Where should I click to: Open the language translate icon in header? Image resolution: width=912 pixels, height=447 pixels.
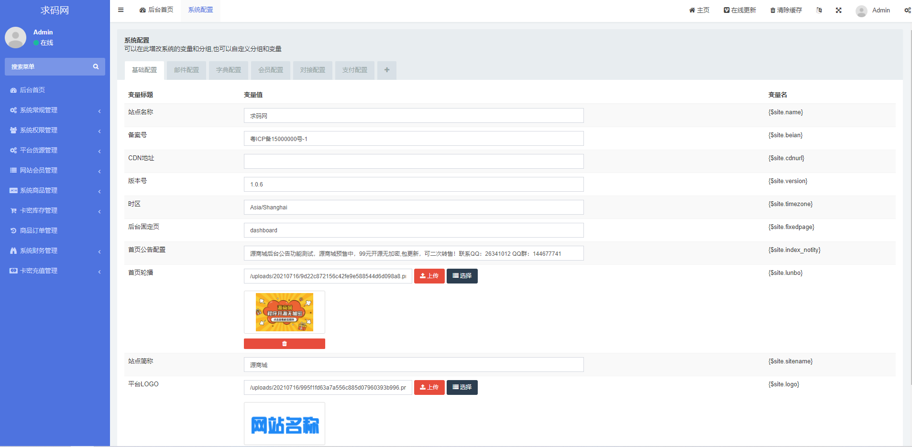pyautogui.click(x=819, y=11)
